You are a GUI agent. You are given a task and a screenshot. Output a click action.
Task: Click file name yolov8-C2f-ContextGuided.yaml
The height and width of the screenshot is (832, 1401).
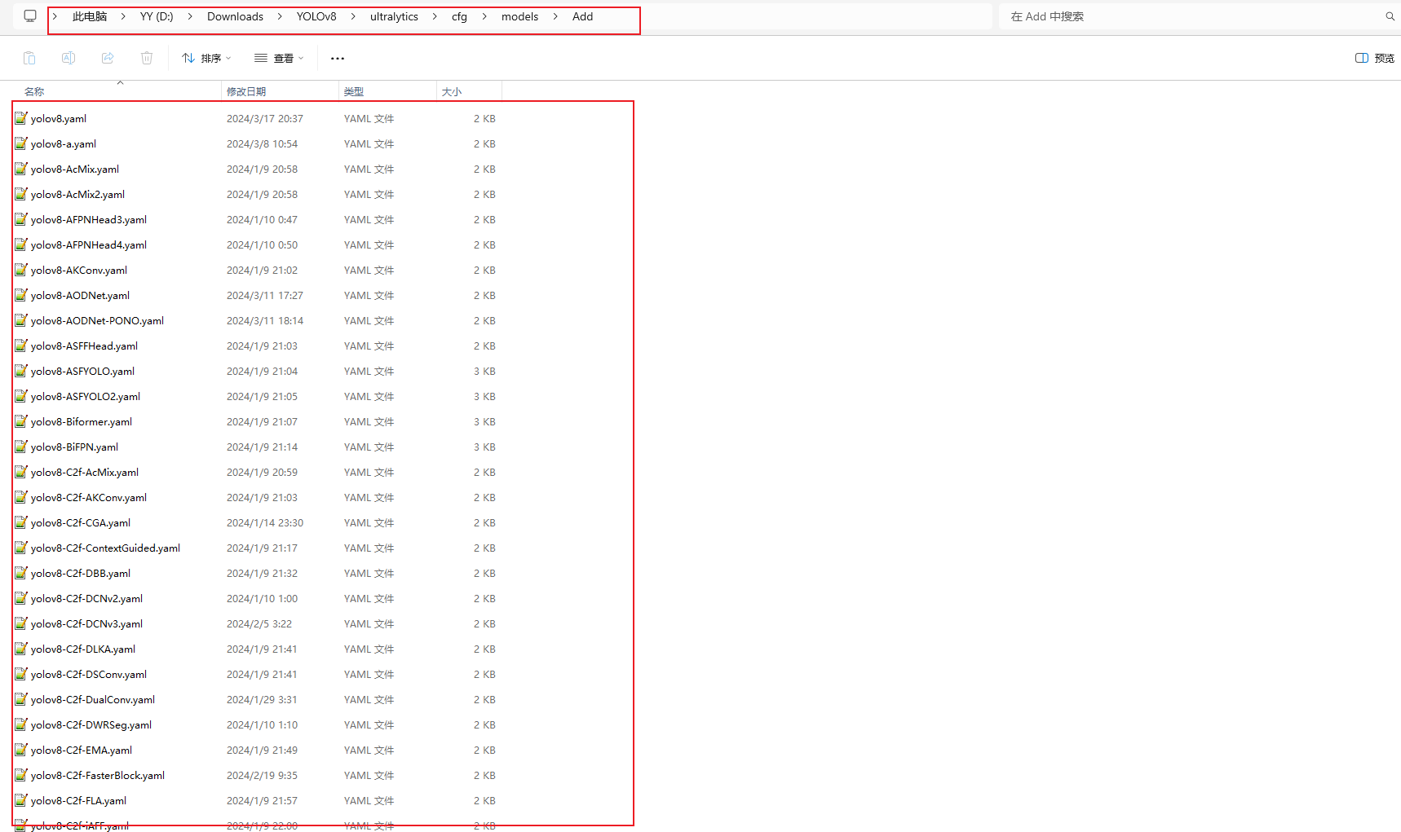point(105,548)
